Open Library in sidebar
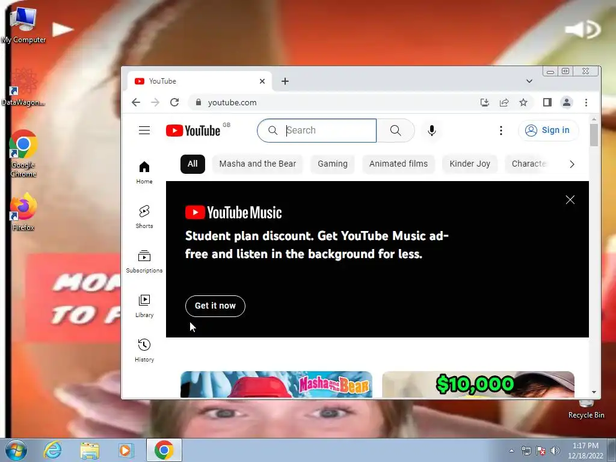The height and width of the screenshot is (462, 616). (x=144, y=306)
